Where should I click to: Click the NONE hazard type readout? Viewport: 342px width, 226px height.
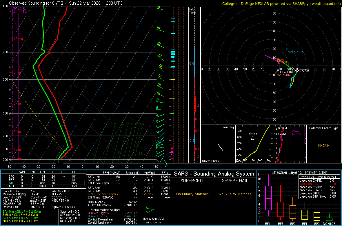tap(324, 146)
